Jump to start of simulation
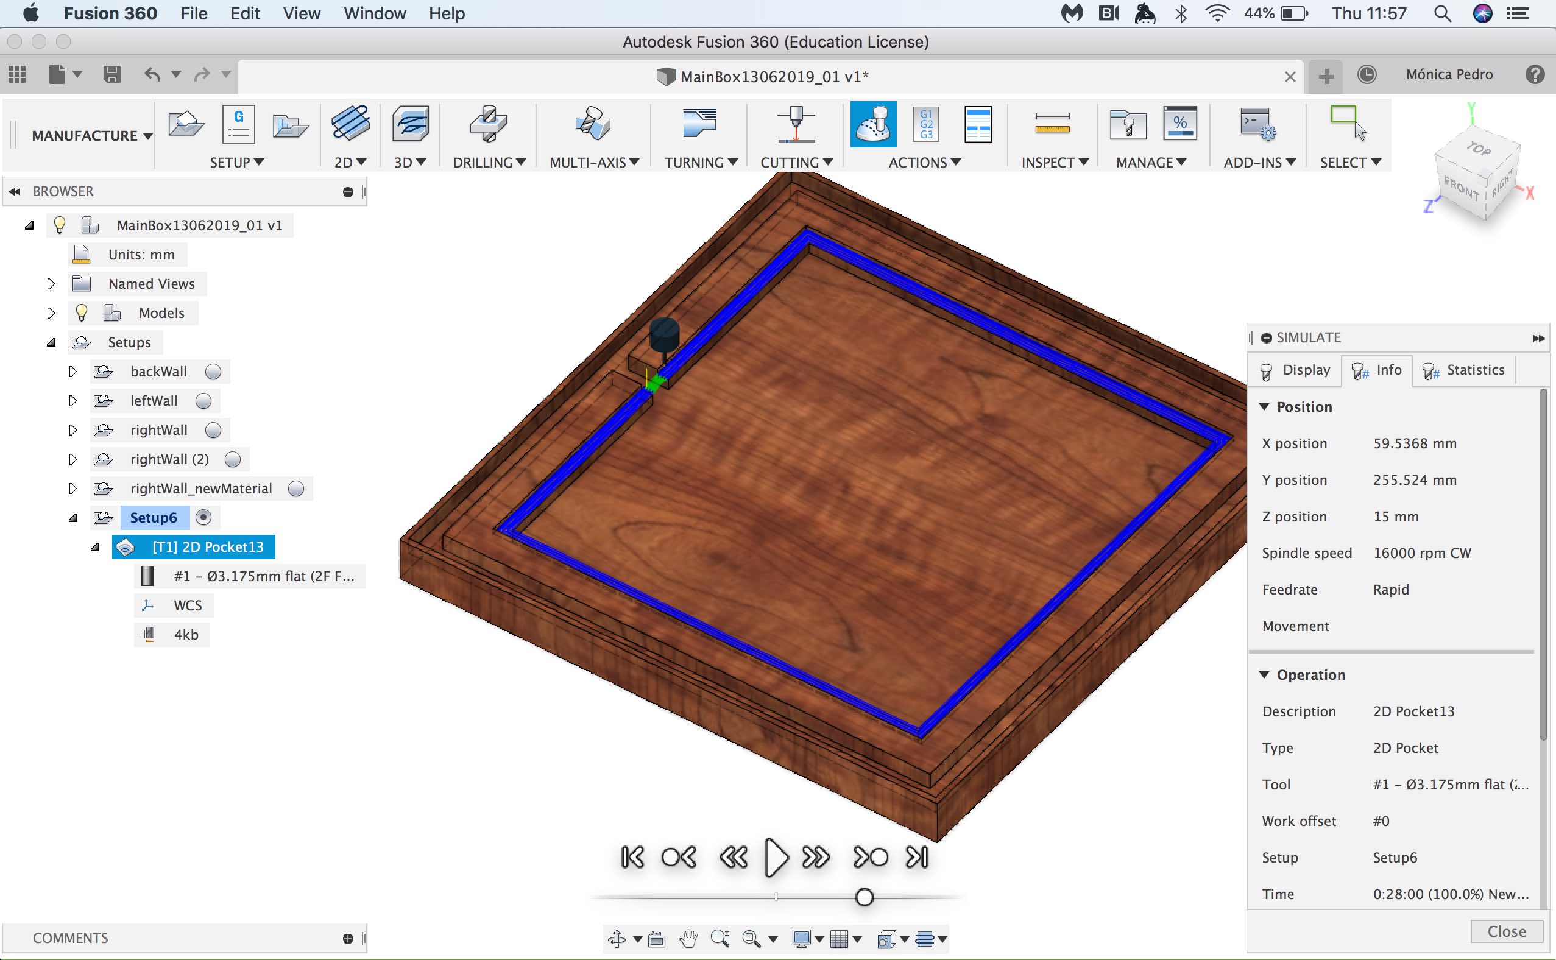Screen dimensions: 1556x960 632,858
